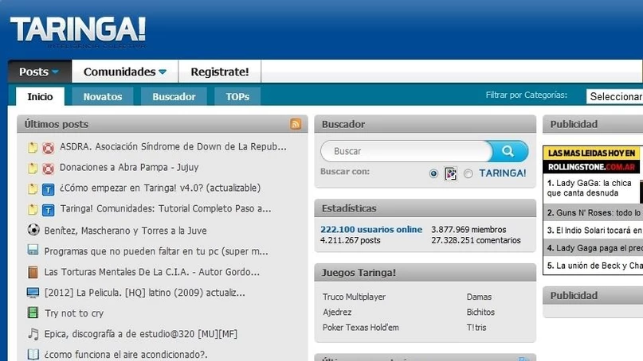The image size is (643, 361).
Task: Click the ROLLINGSTONE.COM.AR banner header
Action: click(591, 167)
